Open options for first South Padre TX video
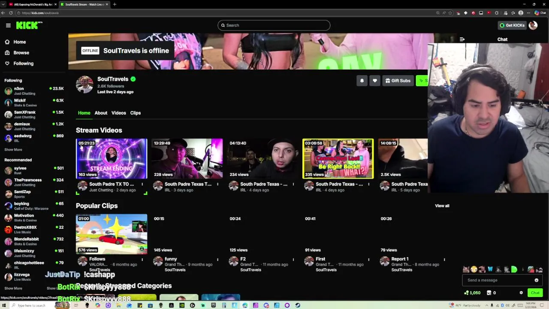549x309 pixels. click(142, 184)
